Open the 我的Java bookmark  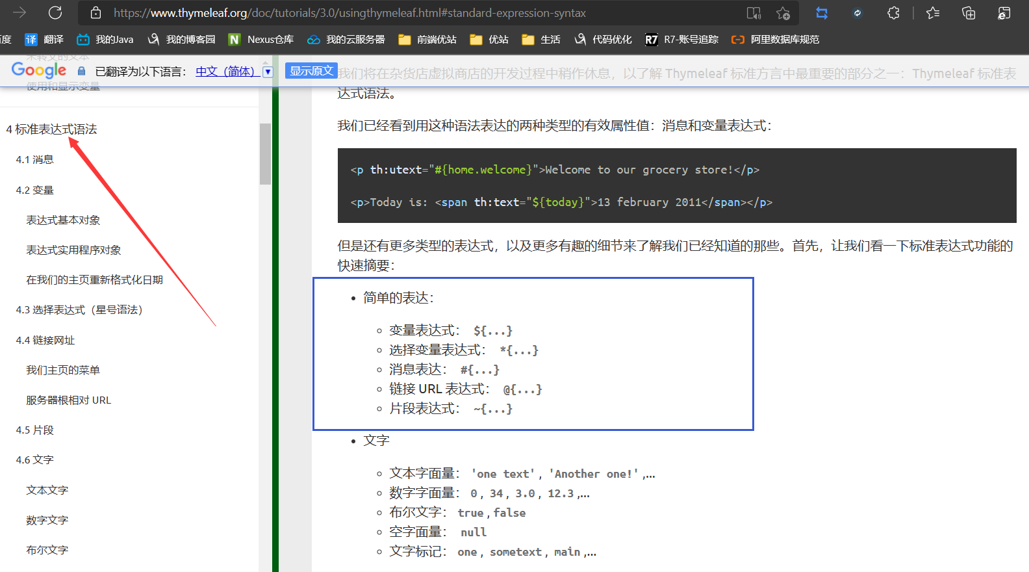click(x=105, y=40)
